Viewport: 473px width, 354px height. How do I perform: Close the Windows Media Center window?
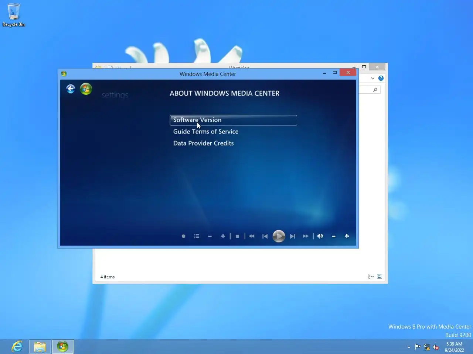pos(348,73)
